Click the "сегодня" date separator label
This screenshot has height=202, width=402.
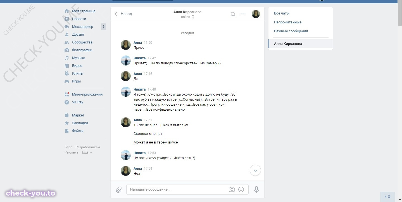click(187, 33)
